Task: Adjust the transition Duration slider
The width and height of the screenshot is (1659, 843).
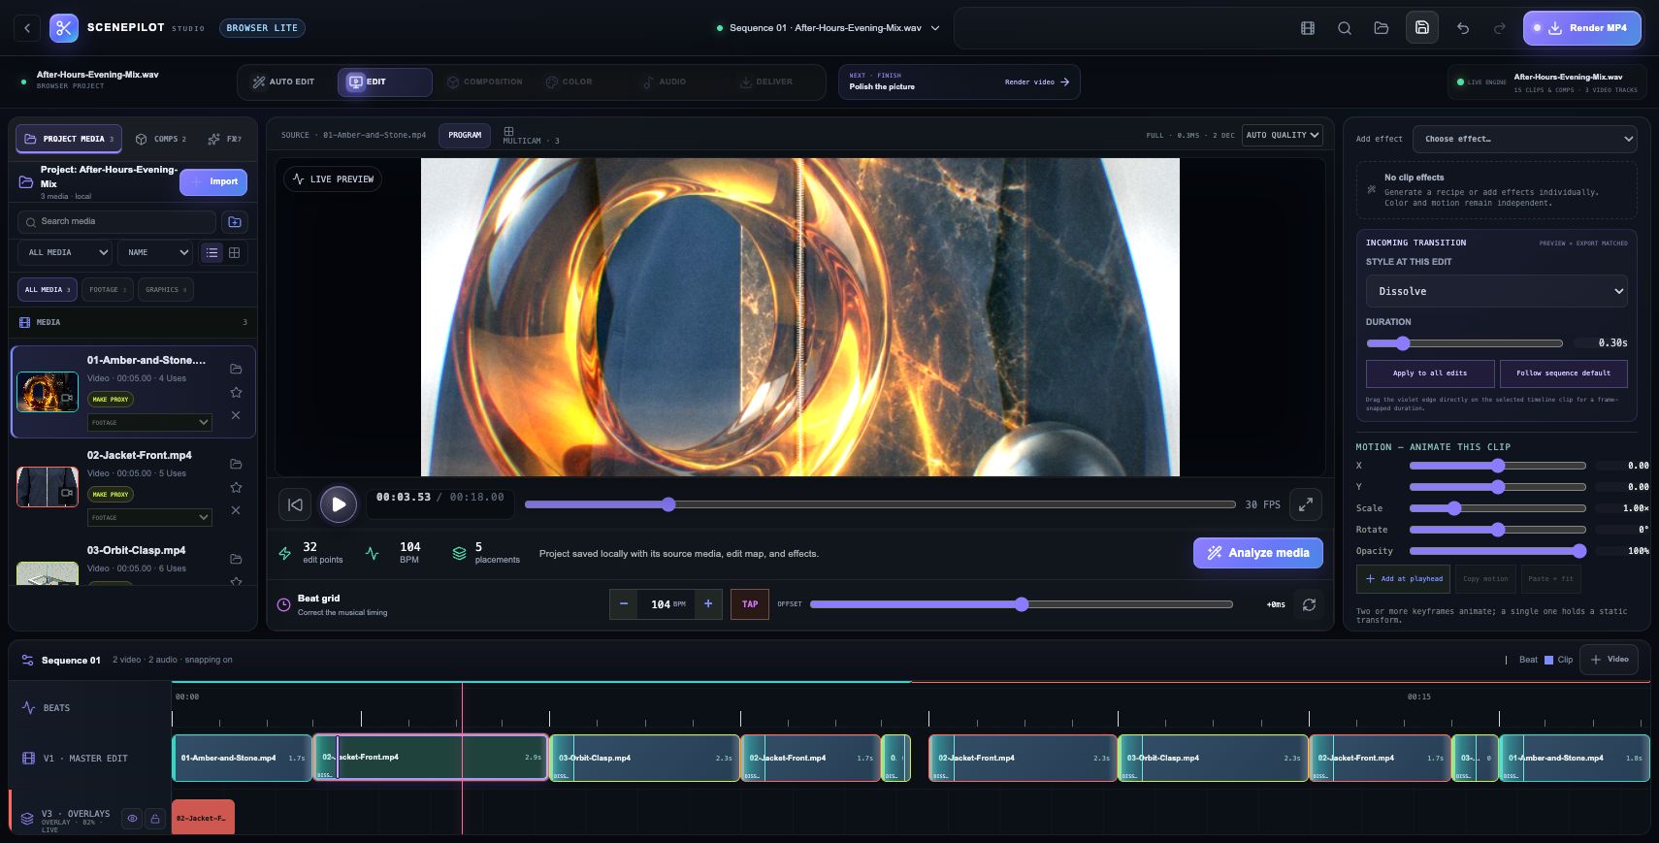Action: 1464,343
